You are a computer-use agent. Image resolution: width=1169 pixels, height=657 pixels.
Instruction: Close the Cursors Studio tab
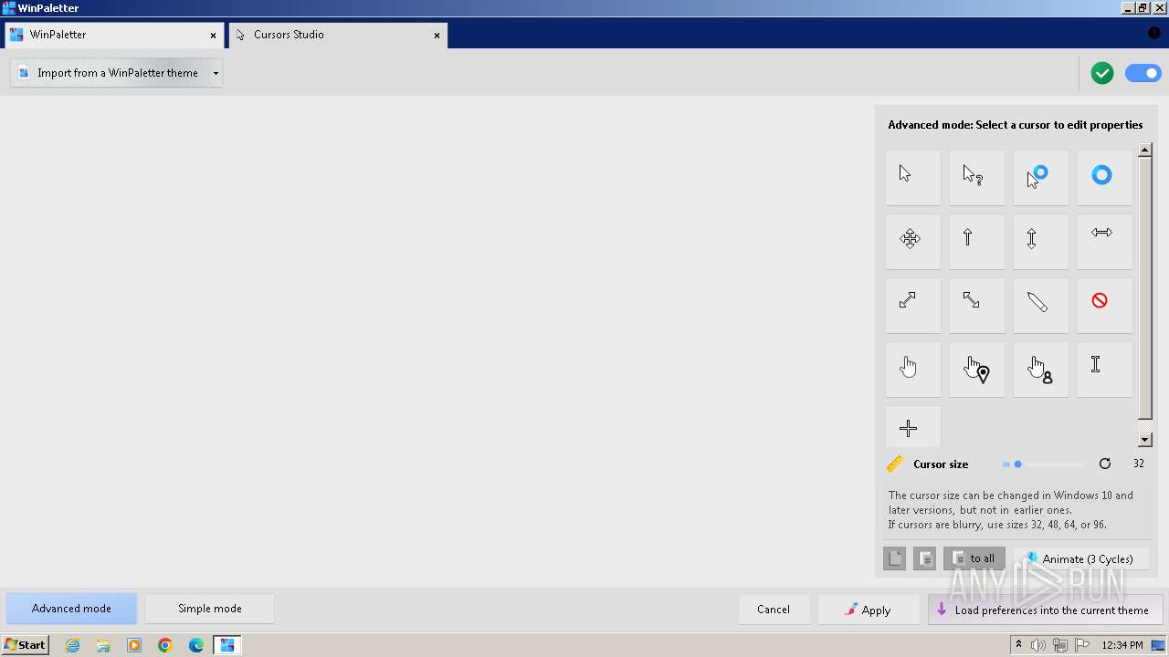437,36
